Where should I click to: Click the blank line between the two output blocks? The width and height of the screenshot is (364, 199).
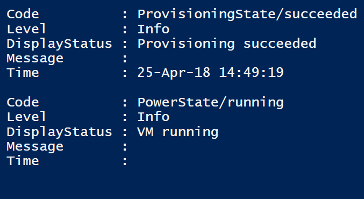pos(182,88)
